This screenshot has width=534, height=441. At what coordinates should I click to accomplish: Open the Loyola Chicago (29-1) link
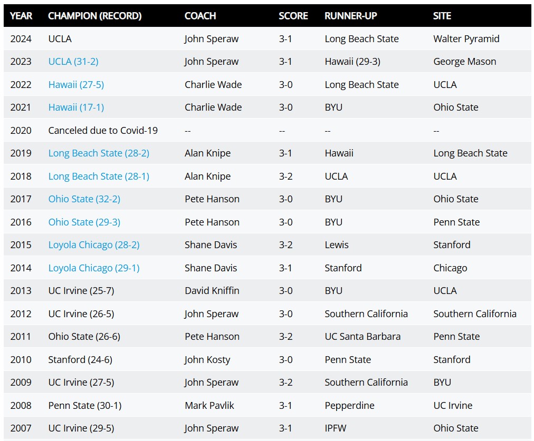click(93, 268)
